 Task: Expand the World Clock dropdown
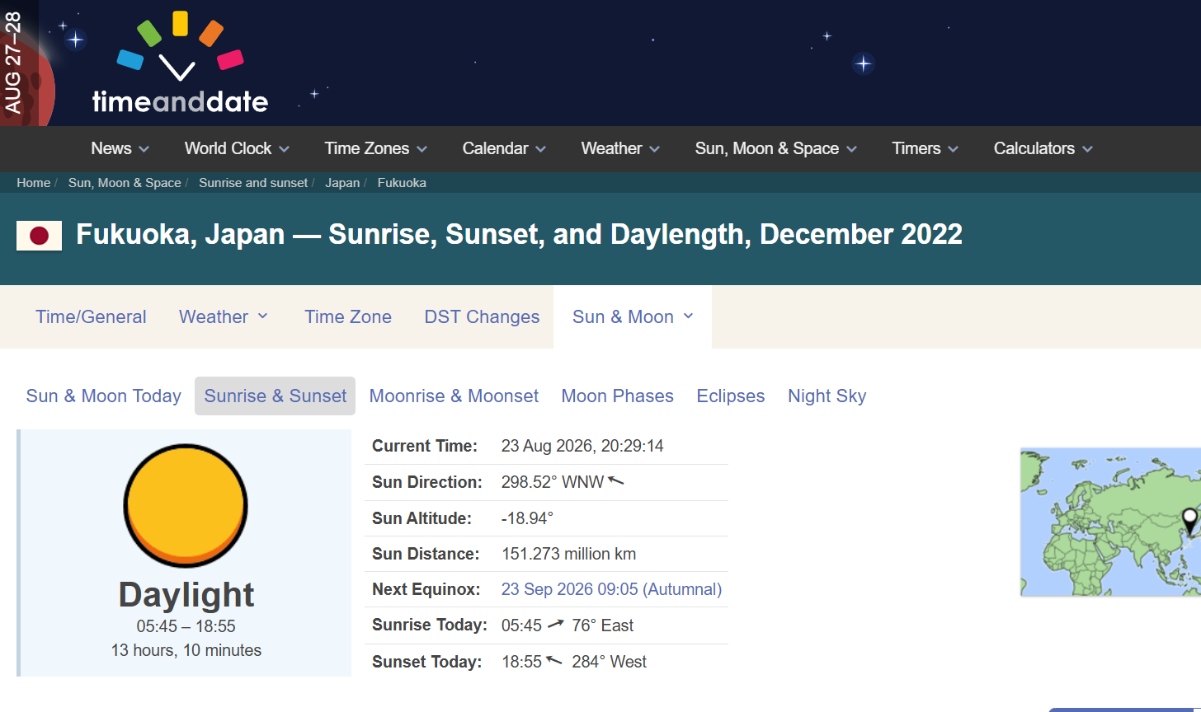pyautogui.click(x=237, y=148)
